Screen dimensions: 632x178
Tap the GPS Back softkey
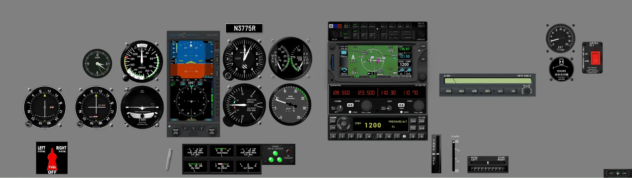[344, 71]
